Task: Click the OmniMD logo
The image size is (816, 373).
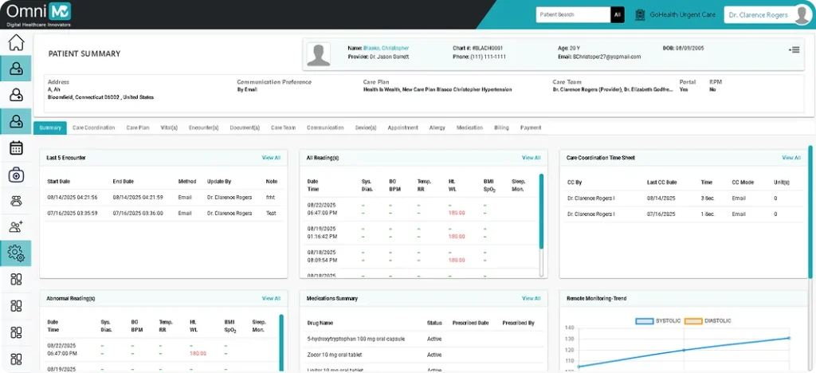Action: (39, 13)
